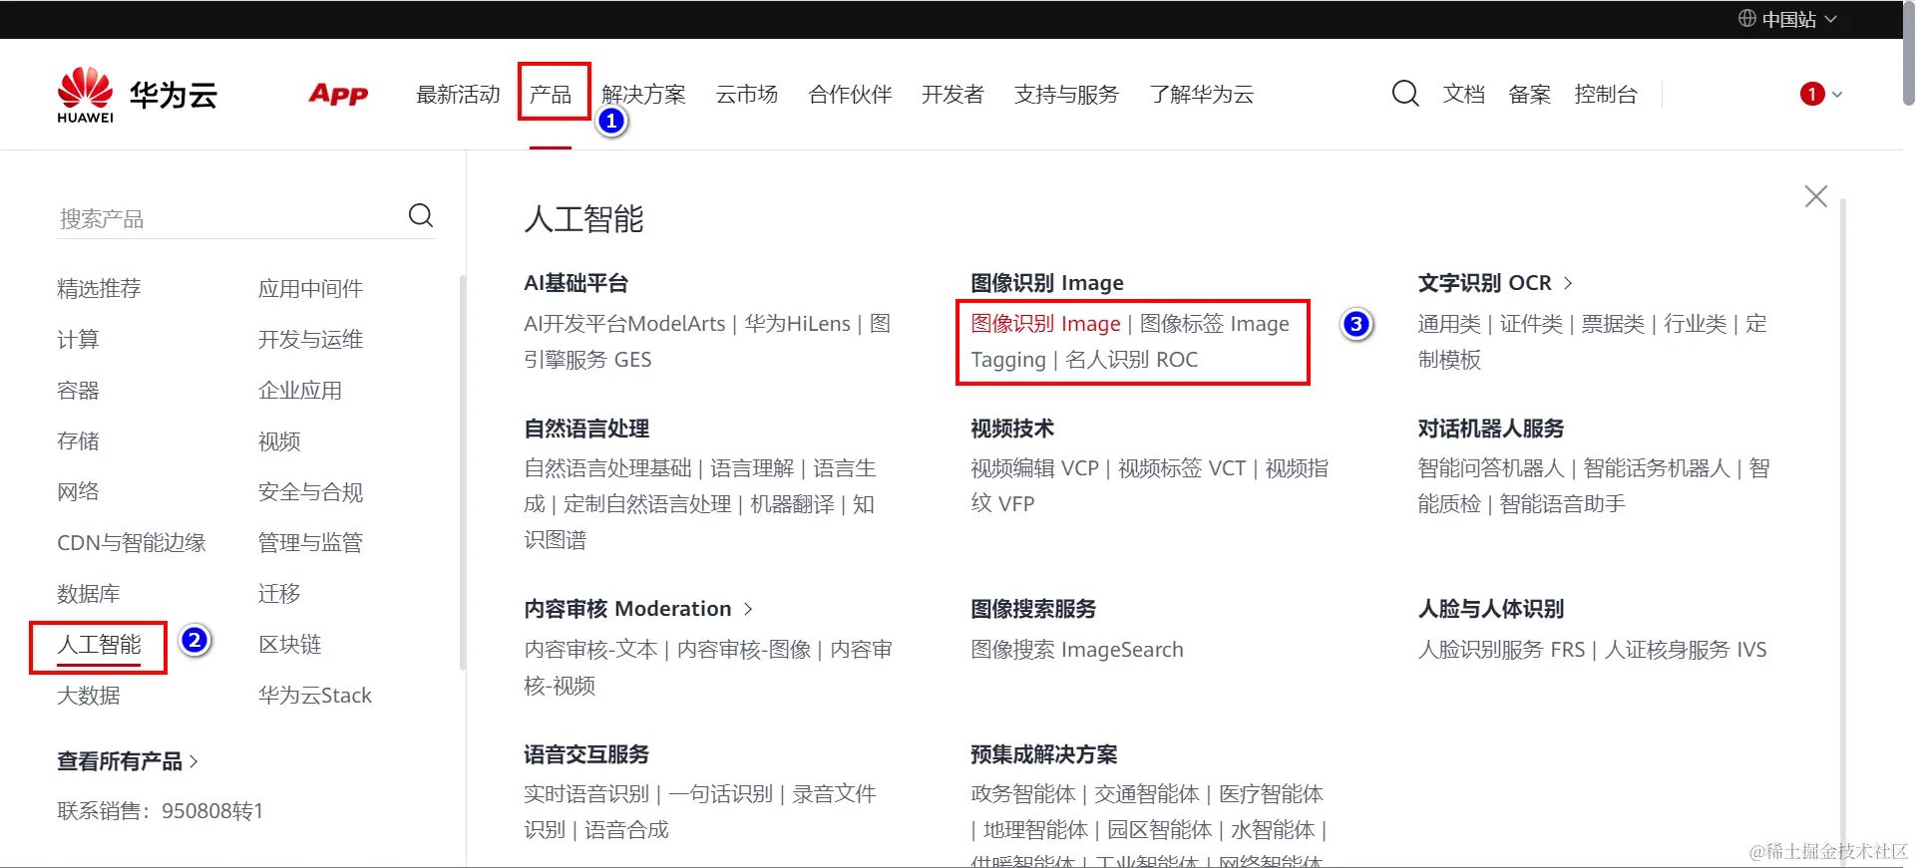Select 管理与监管 category

(310, 543)
